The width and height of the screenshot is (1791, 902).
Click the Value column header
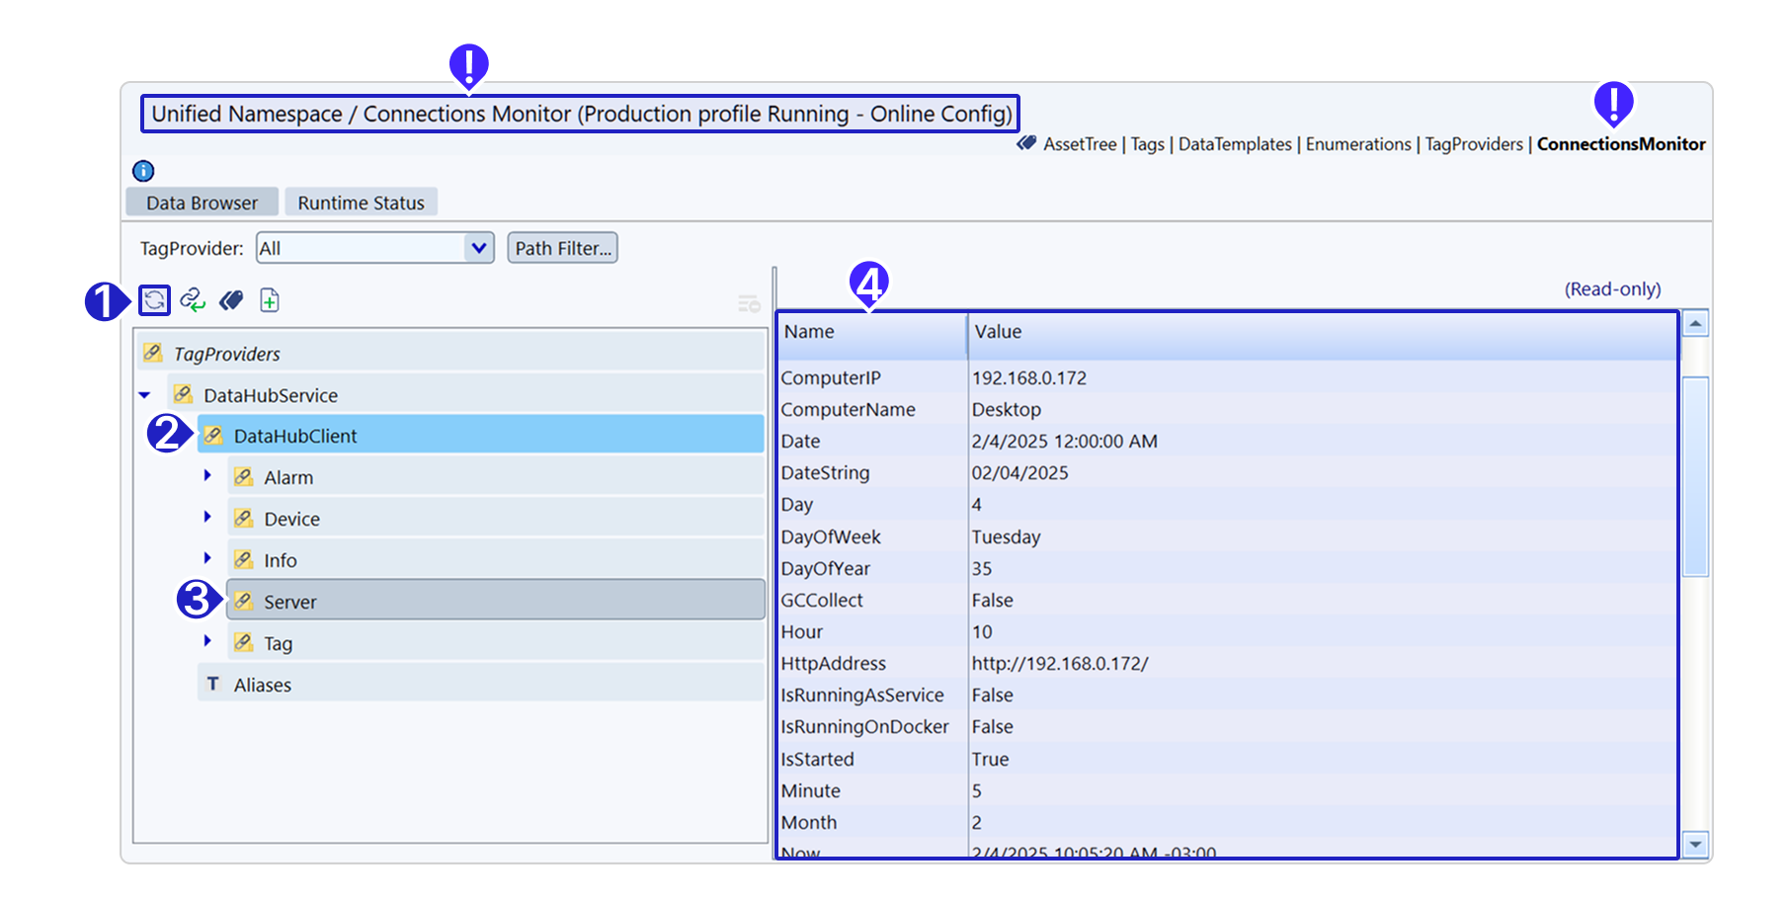[x=998, y=332]
